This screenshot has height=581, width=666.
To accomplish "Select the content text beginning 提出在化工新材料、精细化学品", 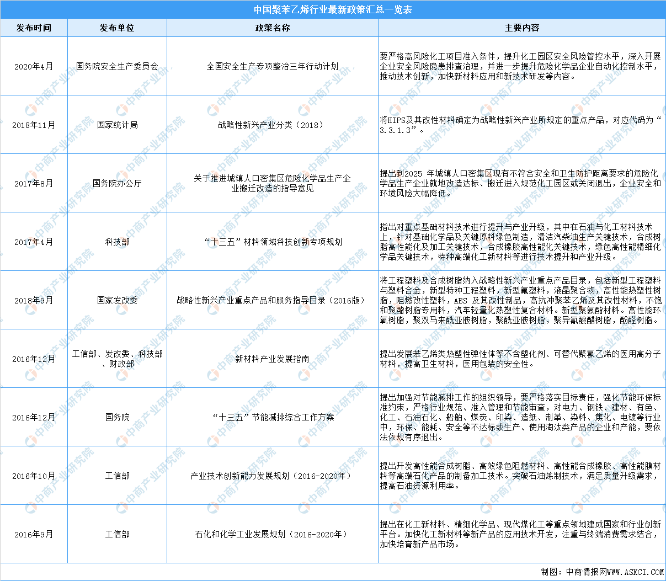I will coord(520,534).
